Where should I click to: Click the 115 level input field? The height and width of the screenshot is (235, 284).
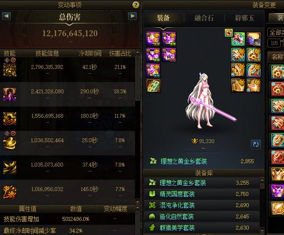click(x=274, y=43)
